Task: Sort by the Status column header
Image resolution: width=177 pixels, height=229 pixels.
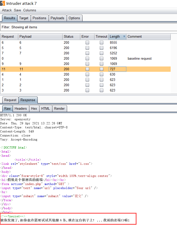Action: 71,36
